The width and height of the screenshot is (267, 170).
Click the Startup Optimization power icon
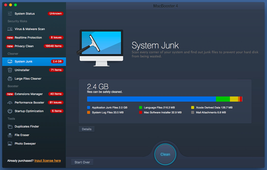tap(10, 111)
